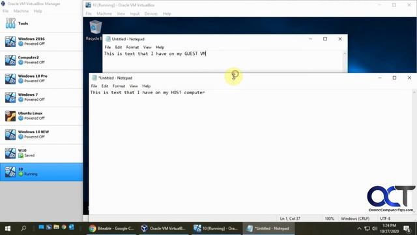The height and width of the screenshot is (235, 417).
Task: Select the running VM named 10
Action: pos(41,172)
